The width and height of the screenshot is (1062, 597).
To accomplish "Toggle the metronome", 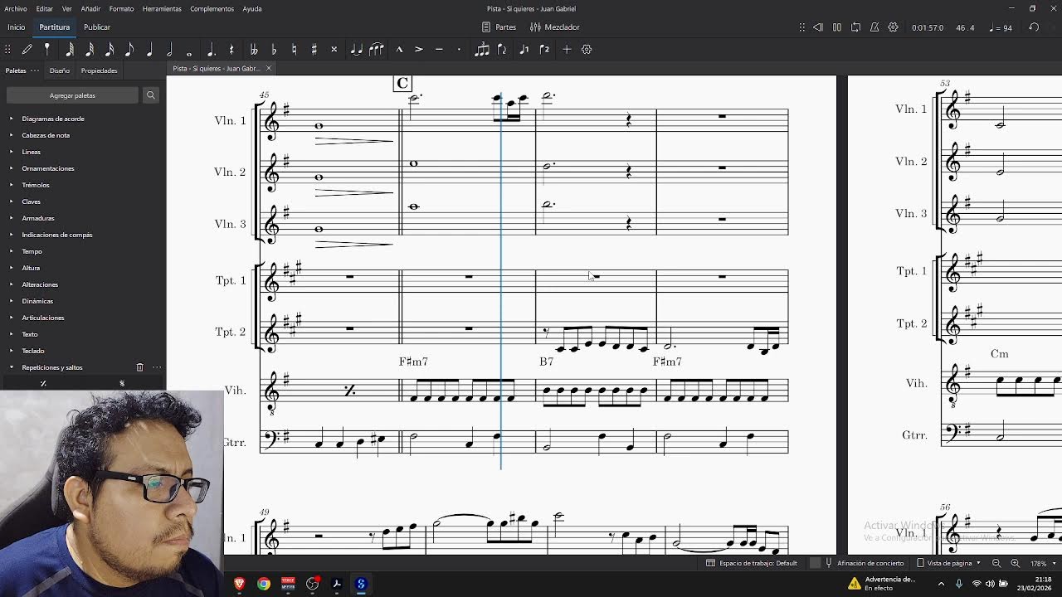I will click(x=874, y=27).
